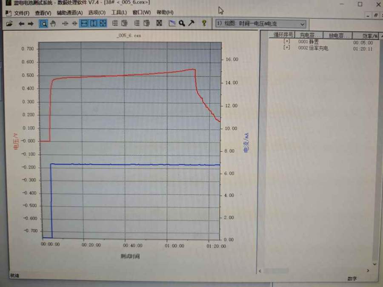
Task: Click the 放电容 column header
Action: point(337,36)
